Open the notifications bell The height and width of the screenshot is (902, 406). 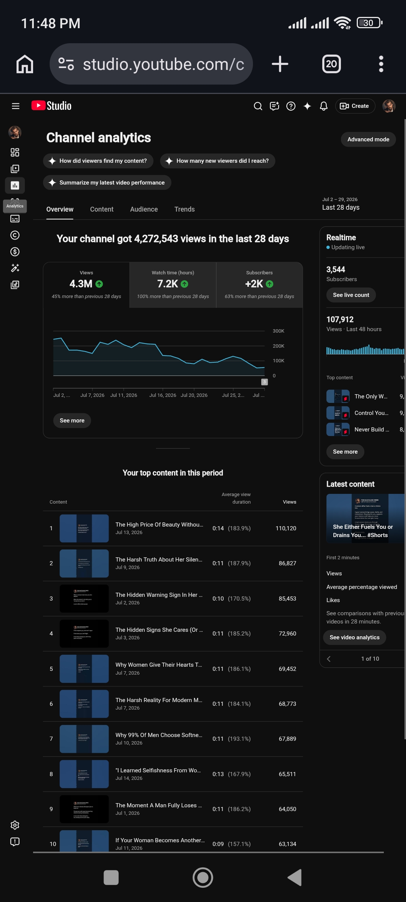click(x=324, y=106)
